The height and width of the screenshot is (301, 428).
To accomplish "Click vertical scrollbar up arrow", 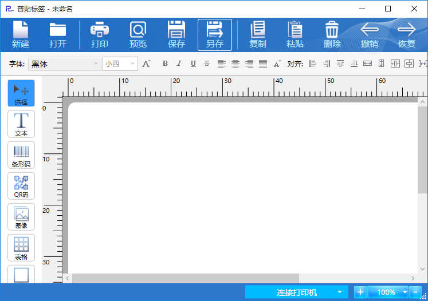I will click(x=422, y=102).
